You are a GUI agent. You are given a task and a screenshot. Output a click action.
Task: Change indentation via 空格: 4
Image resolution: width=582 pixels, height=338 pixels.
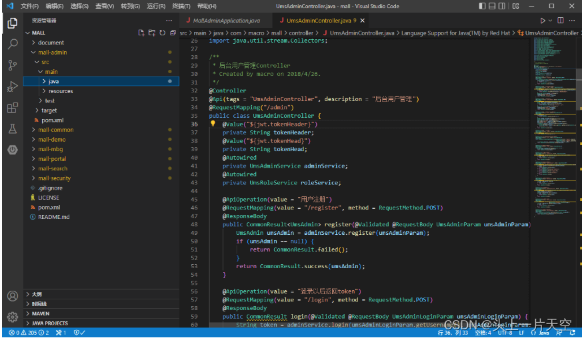[x=483, y=333]
